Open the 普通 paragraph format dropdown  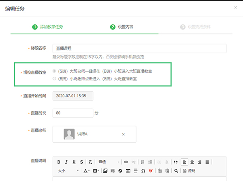pyautogui.click(x=109, y=162)
